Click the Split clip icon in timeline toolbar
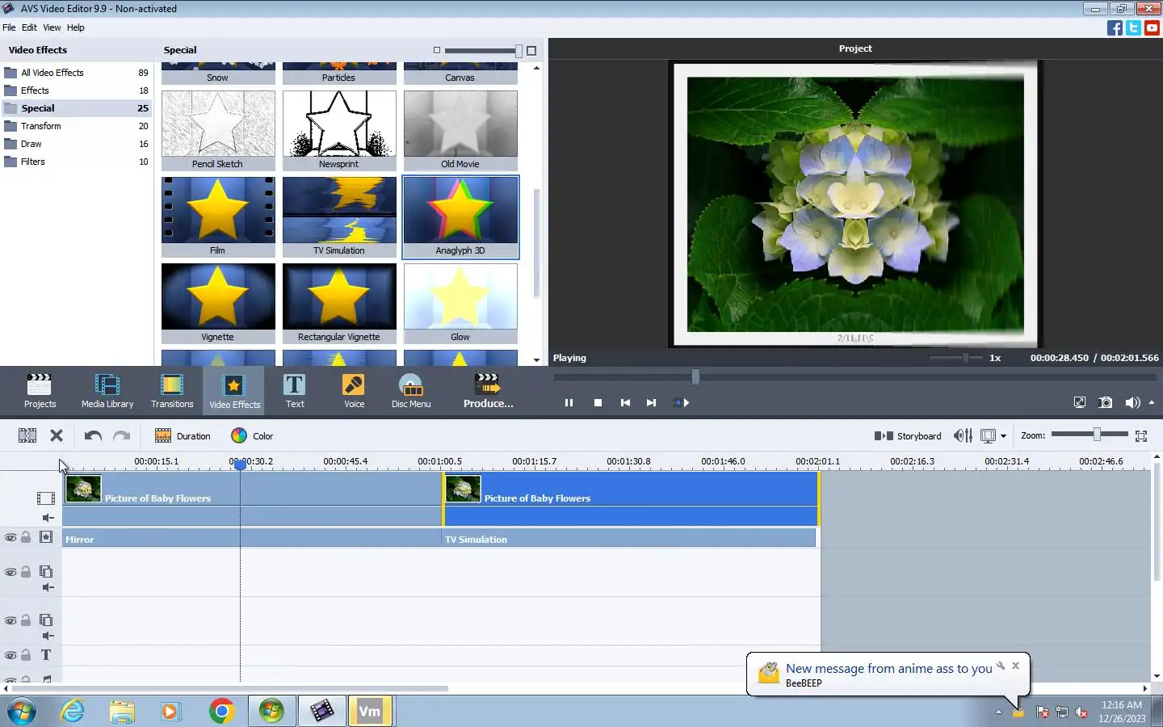1163x727 pixels. 27,435
